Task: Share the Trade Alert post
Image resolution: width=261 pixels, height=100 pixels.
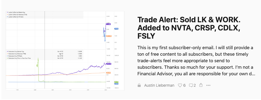Action: tap(201, 85)
